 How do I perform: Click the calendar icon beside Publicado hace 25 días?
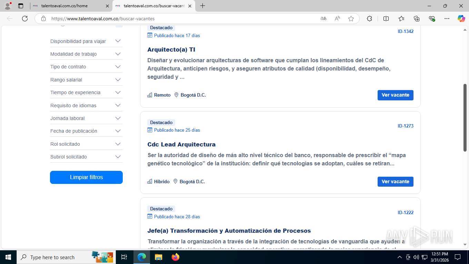(150, 130)
